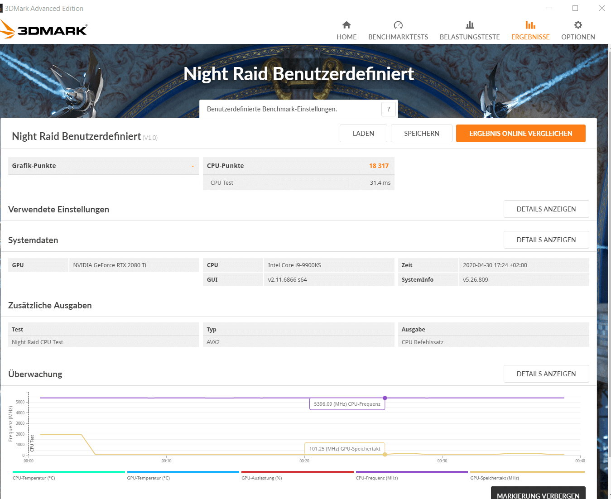This screenshot has width=611, height=499.
Task: Show details for Systemdaten section
Action: [546, 240]
